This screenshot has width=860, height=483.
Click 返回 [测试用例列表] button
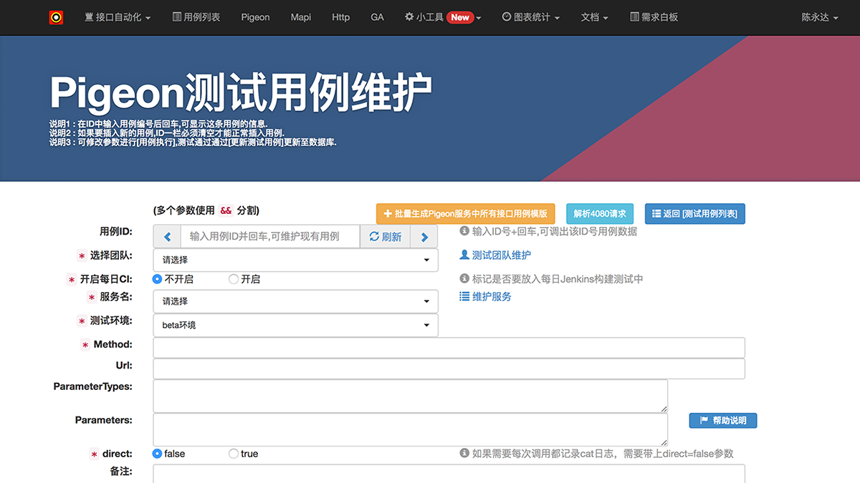click(x=695, y=213)
